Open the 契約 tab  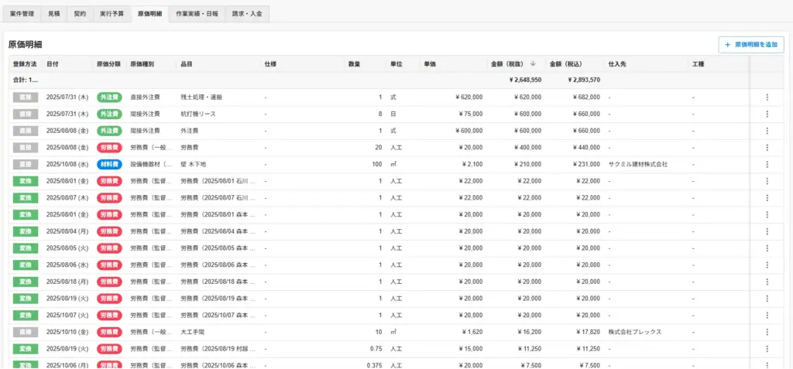coord(80,14)
